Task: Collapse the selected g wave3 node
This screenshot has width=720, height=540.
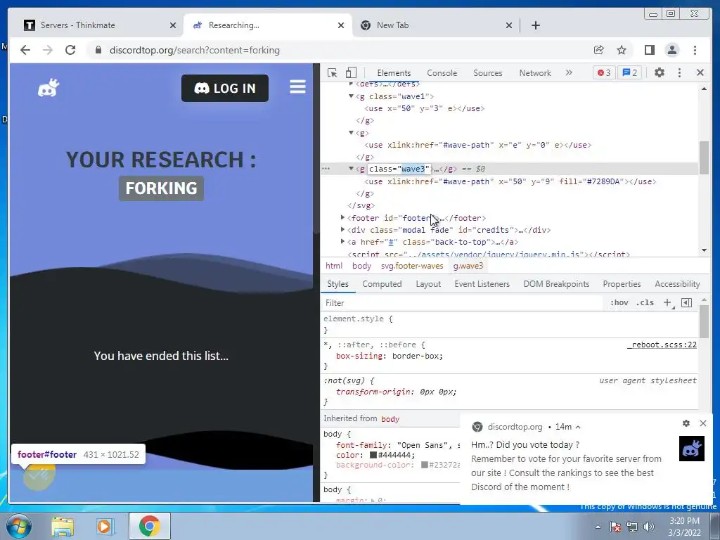Action: click(352, 169)
